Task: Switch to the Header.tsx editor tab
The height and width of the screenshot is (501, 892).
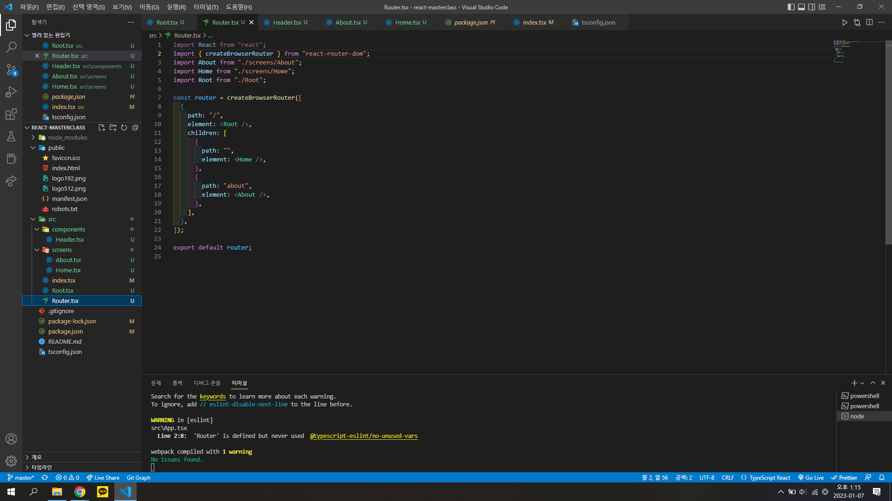Action: pyautogui.click(x=287, y=22)
